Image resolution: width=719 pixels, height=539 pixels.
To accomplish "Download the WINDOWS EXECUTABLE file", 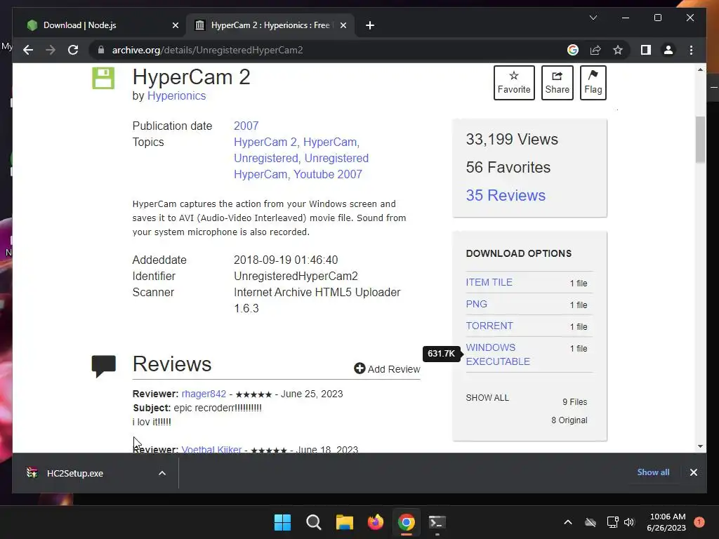I will (498, 354).
